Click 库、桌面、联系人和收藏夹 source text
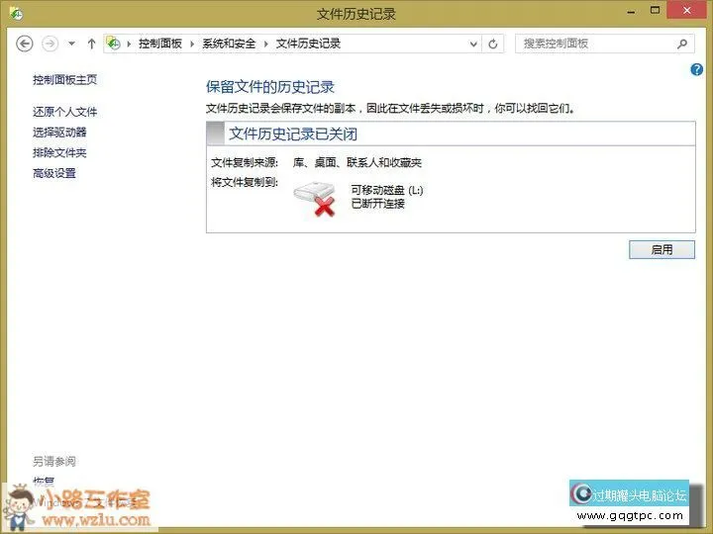713x534 pixels. coord(356,162)
